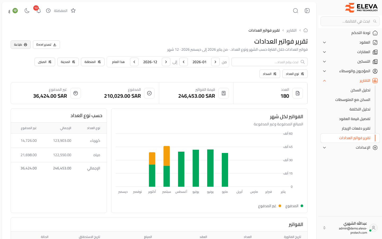Click the تصدير Excel button
This screenshot has height=239, width=382.
point(46,45)
